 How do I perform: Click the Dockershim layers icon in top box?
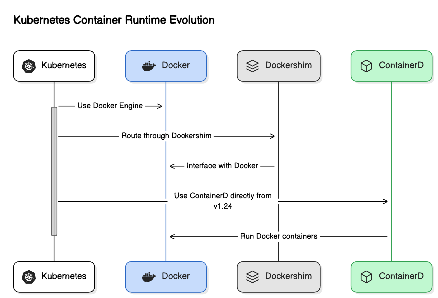(252, 66)
